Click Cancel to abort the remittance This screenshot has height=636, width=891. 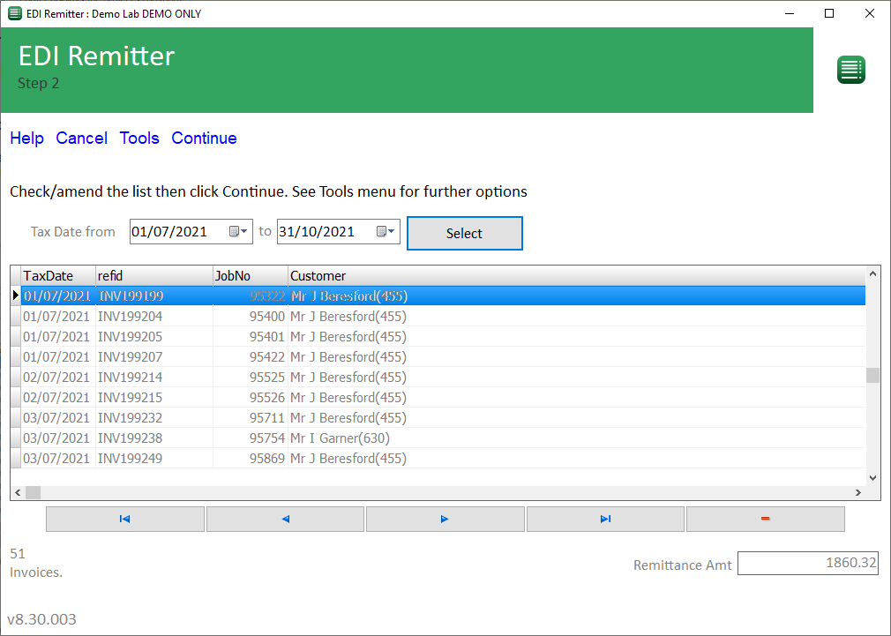pos(81,138)
